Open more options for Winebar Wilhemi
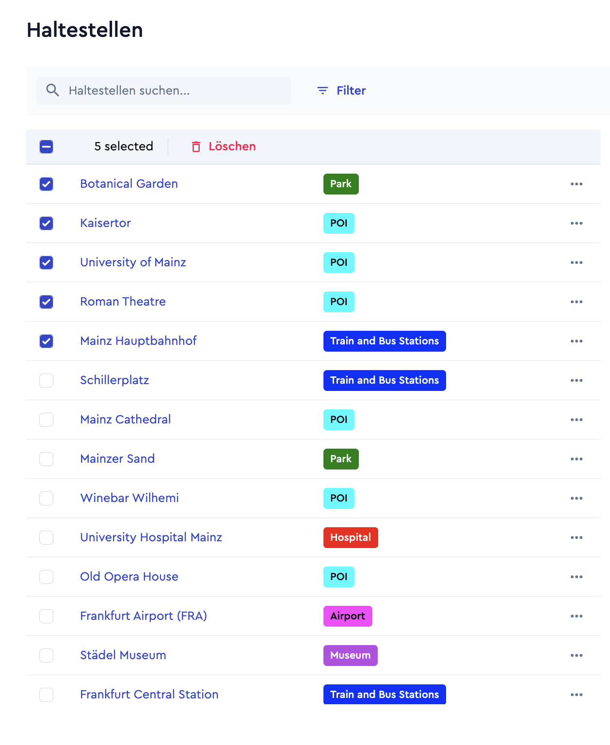Viewport: 610px width, 745px height. click(577, 498)
